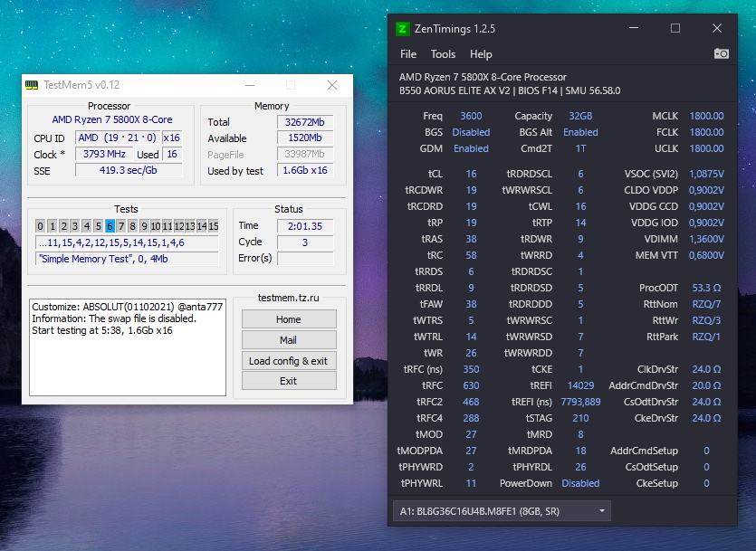Viewport: 756px width, 551px height.
Task: Click the FCLK value 1800.00
Action: (x=706, y=132)
